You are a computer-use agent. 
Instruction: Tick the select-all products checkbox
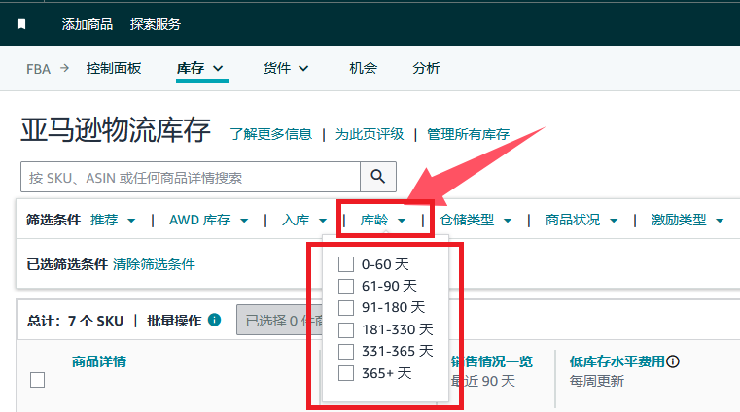[x=37, y=380]
